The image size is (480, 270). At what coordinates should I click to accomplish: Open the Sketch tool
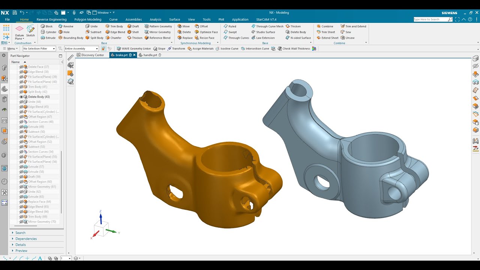30,31
